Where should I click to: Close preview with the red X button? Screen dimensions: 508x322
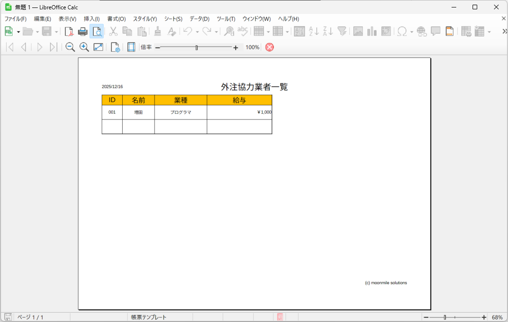click(270, 47)
